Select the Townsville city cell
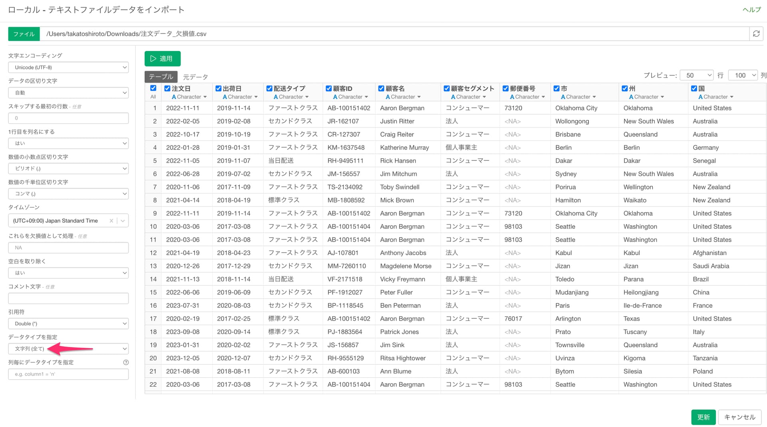 (584, 345)
